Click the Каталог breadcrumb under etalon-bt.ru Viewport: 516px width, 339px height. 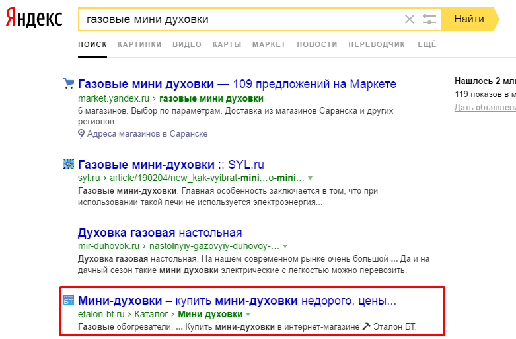click(151, 315)
